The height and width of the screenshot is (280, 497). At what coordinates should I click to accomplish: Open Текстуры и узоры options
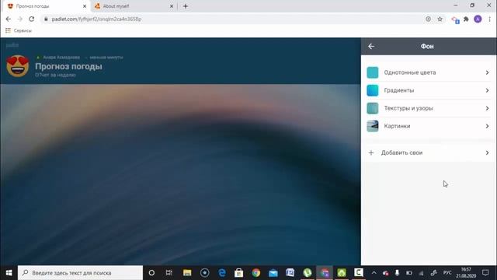click(429, 108)
